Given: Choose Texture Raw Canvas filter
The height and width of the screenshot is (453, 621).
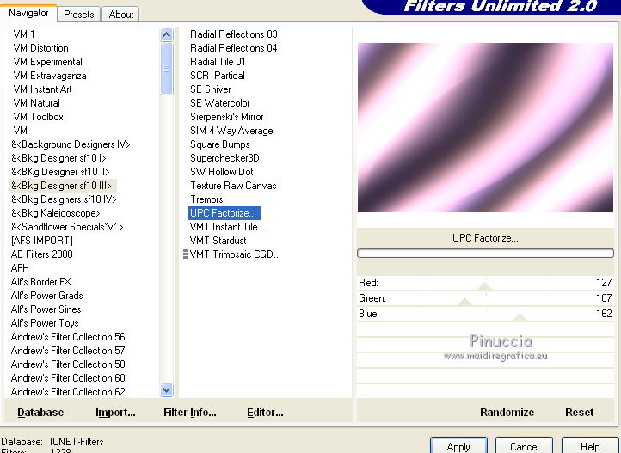Looking at the screenshot, I should click(233, 186).
